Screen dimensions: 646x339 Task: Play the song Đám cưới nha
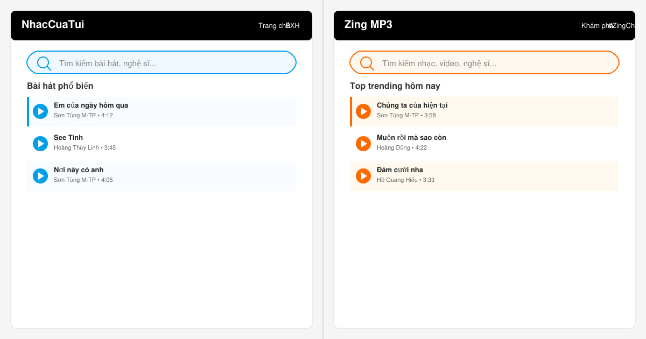coord(363,176)
